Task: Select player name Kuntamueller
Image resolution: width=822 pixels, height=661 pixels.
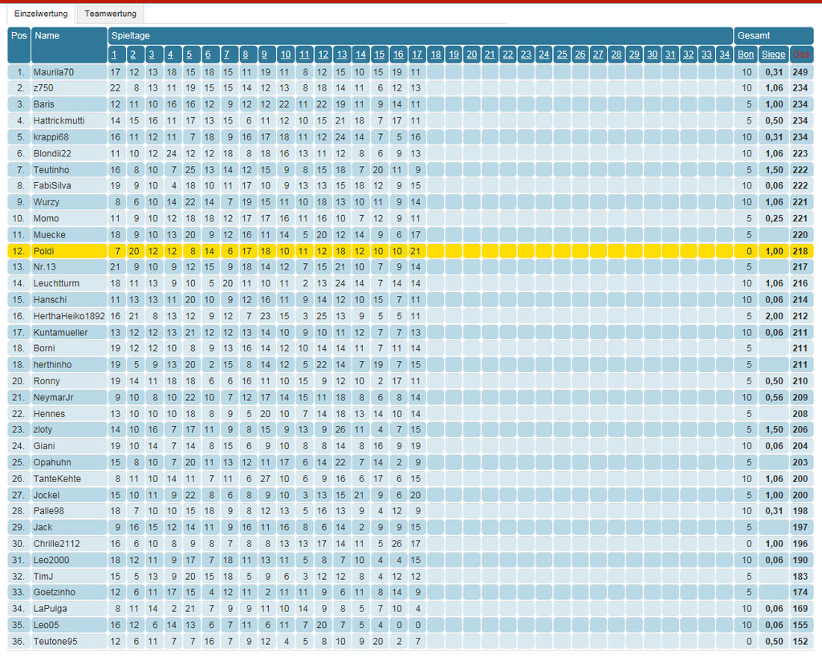Action: click(60, 333)
